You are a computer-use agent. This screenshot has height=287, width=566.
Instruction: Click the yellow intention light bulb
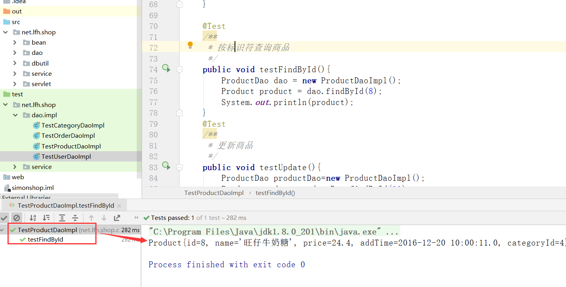click(x=190, y=45)
